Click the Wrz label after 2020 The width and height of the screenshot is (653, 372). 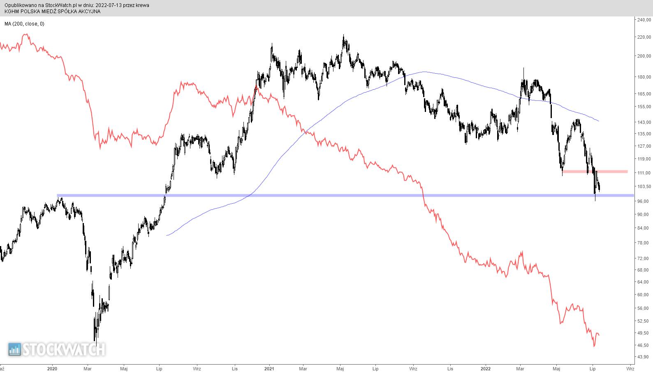point(197,369)
